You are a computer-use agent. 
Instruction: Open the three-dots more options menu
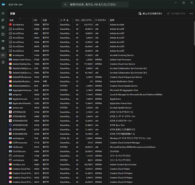[191, 14]
